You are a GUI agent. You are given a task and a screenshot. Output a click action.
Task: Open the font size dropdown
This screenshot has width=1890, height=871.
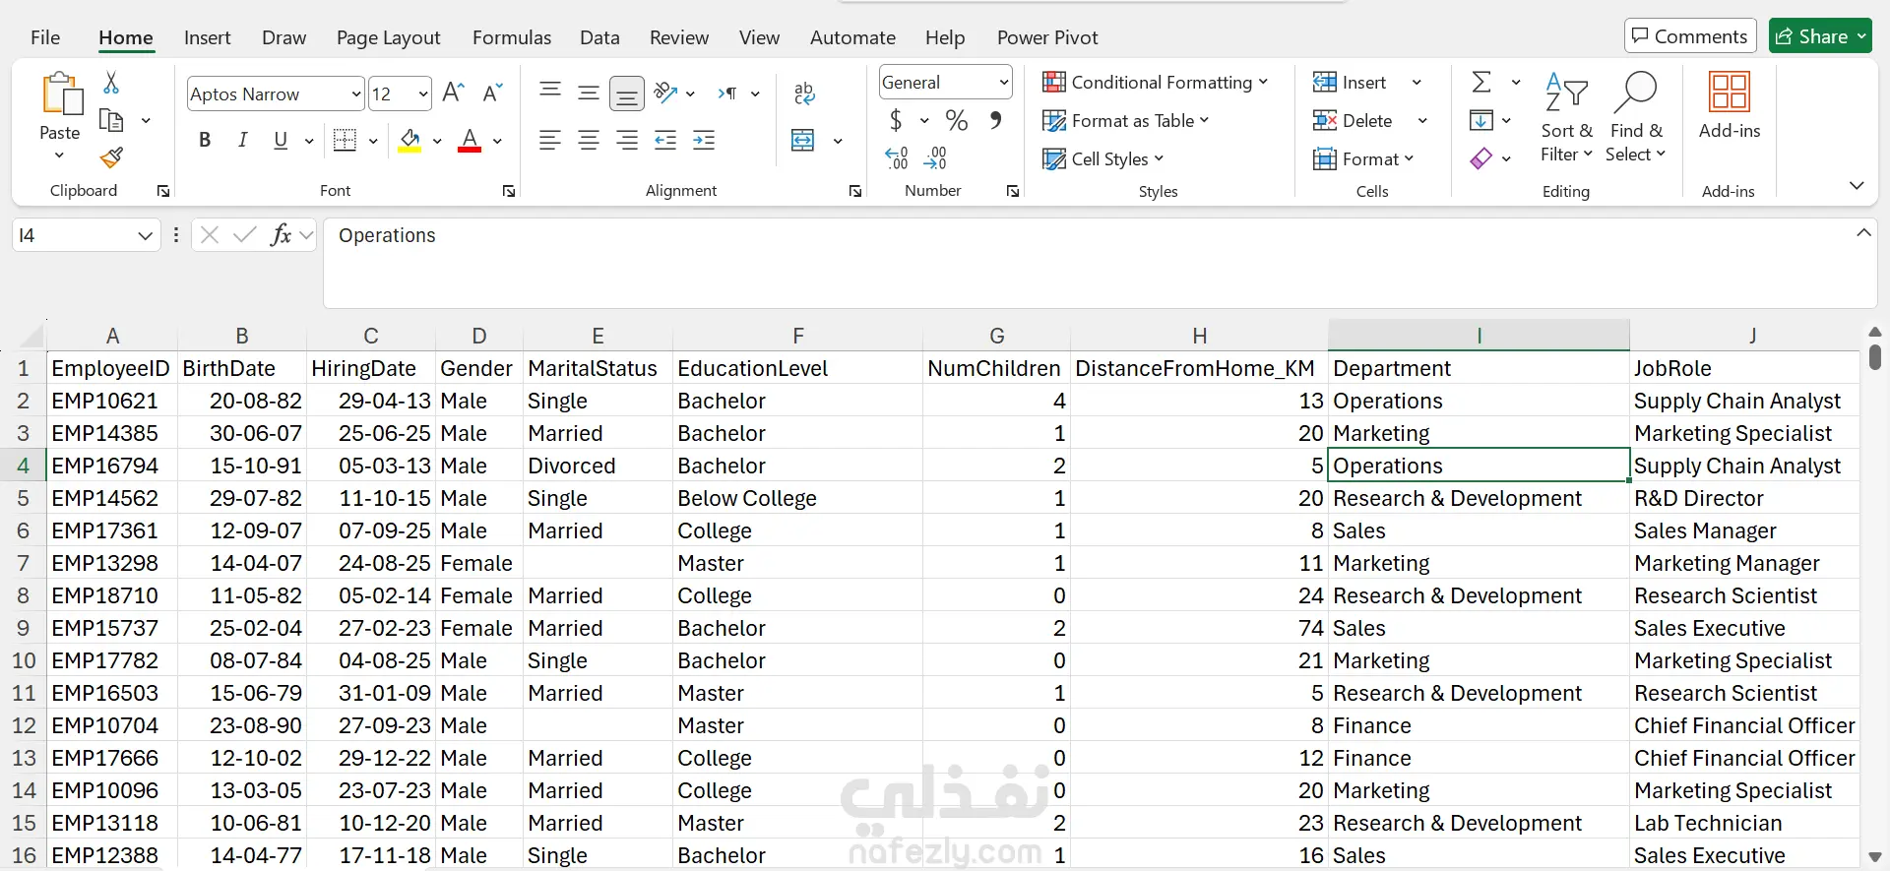pyautogui.click(x=423, y=94)
